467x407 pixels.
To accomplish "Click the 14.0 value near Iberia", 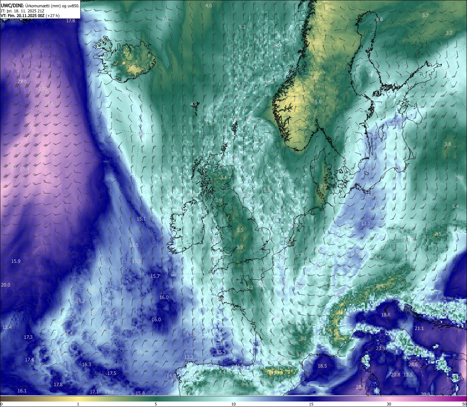I will (x=171, y=376).
